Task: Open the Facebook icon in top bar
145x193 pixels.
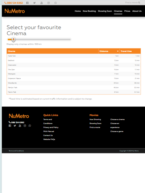Action: tap(27, 3)
